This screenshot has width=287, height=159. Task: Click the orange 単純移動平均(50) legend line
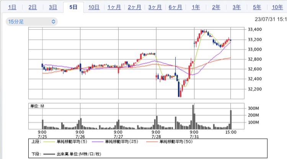click(x=152, y=142)
